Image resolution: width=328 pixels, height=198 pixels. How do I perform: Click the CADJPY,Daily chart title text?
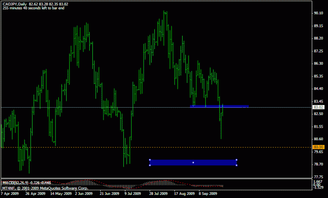(15, 4)
